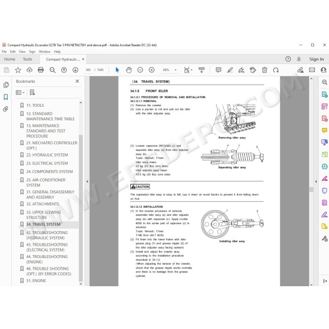Open the notifications bell

(x=299, y=59)
